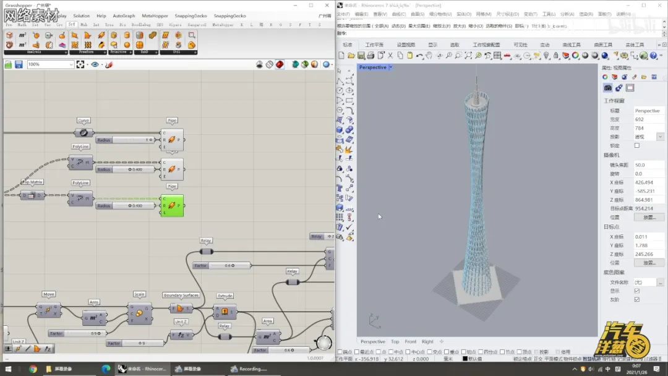
Task: Click Pan hand icon in Rhino toolbar
Action: (429, 56)
